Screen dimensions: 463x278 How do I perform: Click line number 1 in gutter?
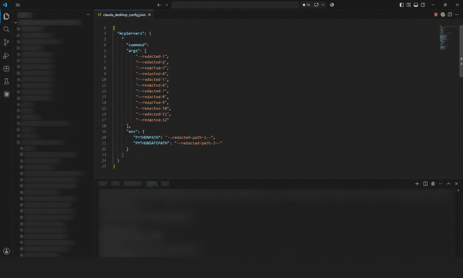105,28
